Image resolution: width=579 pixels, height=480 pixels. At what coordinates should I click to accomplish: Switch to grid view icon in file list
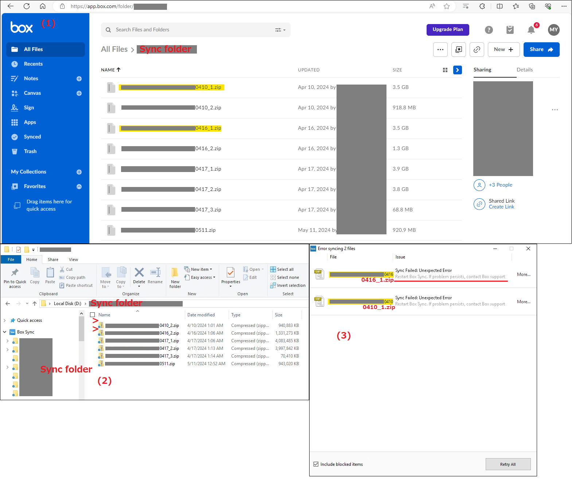(x=445, y=70)
